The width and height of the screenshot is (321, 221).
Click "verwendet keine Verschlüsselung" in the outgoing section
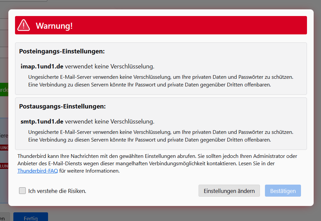pos(110,122)
